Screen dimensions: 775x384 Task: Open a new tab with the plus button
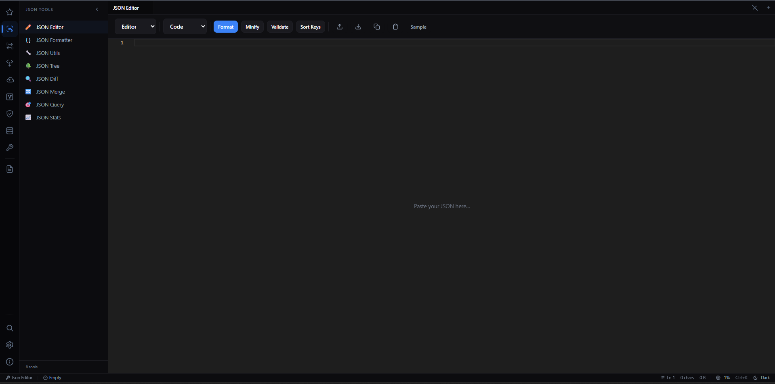point(769,8)
